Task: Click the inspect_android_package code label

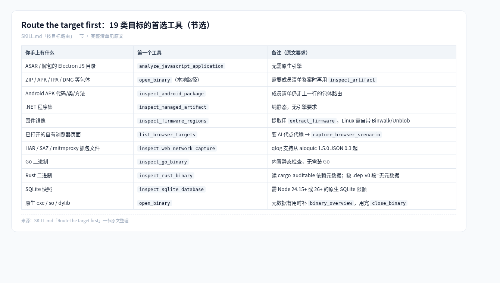Action: (x=171, y=94)
